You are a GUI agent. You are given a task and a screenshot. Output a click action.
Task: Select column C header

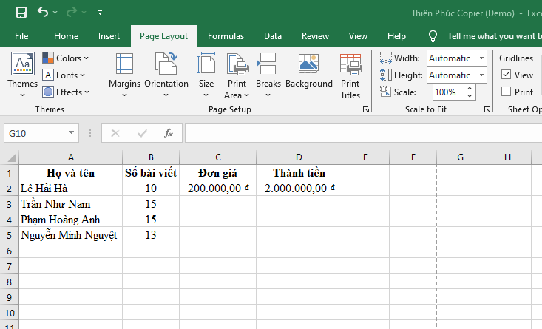tap(218, 157)
